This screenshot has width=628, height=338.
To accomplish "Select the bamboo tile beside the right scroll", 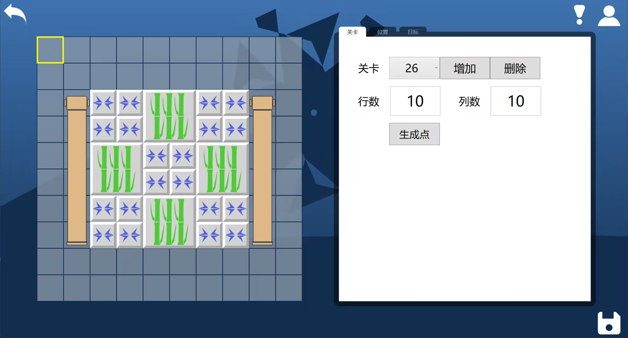I will pos(222,169).
